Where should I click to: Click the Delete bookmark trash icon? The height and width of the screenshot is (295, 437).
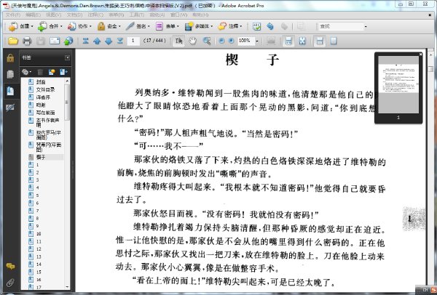[x=40, y=72]
